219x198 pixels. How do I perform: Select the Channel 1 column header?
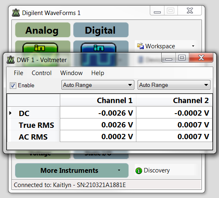98,101
